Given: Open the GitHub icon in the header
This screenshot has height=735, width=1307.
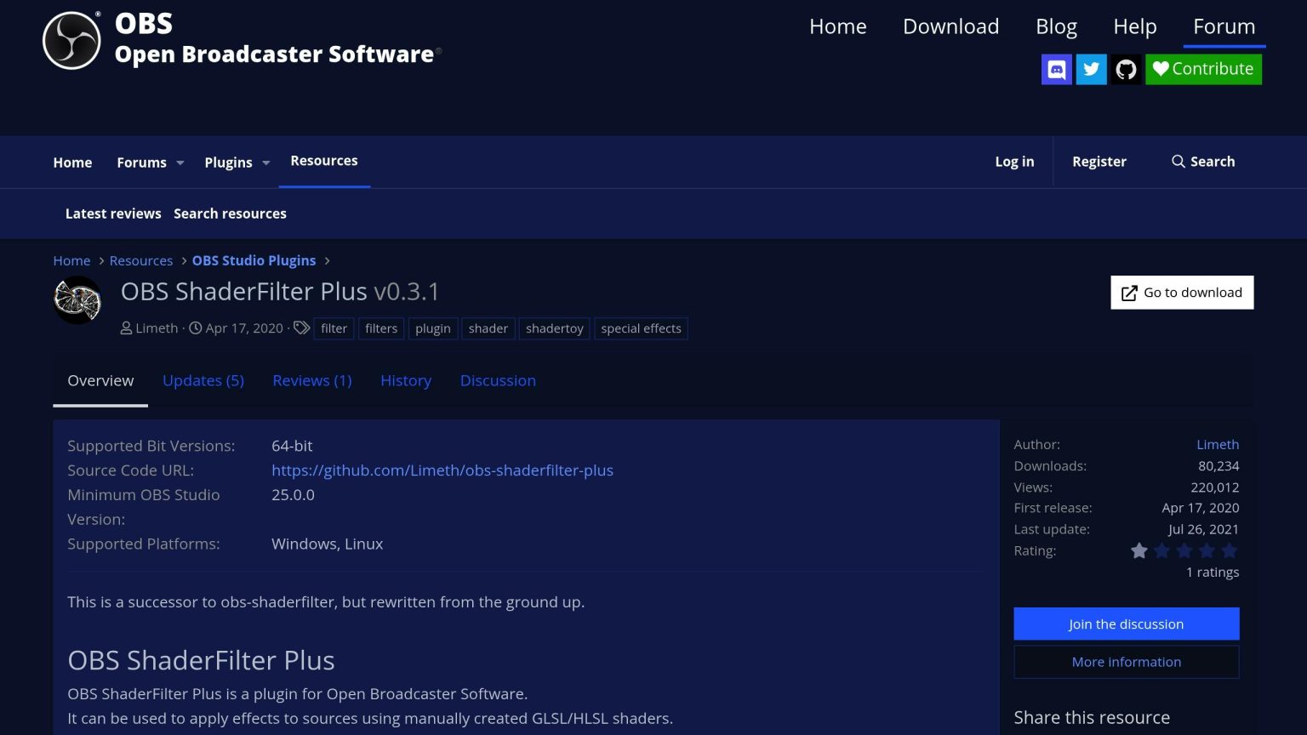Looking at the screenshot, I should [x=1126, y=69].
